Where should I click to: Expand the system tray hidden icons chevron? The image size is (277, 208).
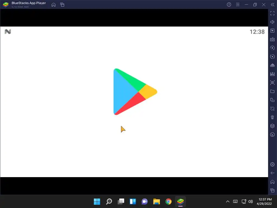click(x=228, y=201)
